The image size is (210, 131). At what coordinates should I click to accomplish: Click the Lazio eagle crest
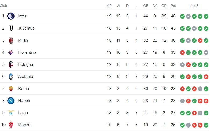[x=11, y=113]
